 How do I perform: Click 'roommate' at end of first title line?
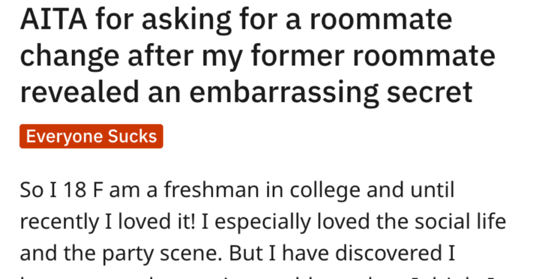click(381, 19)
